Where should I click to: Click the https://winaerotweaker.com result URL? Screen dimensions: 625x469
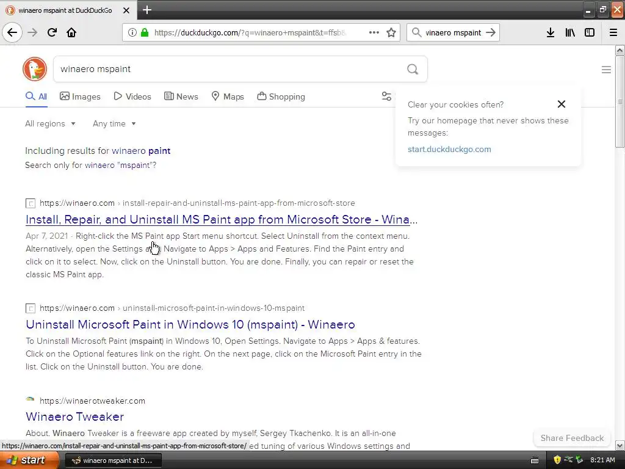tap(92, 401)
